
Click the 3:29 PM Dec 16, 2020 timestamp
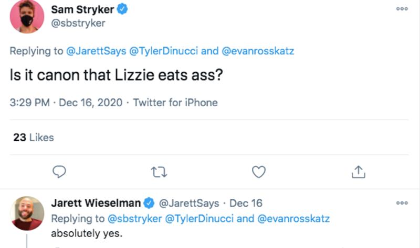(67, 103)
